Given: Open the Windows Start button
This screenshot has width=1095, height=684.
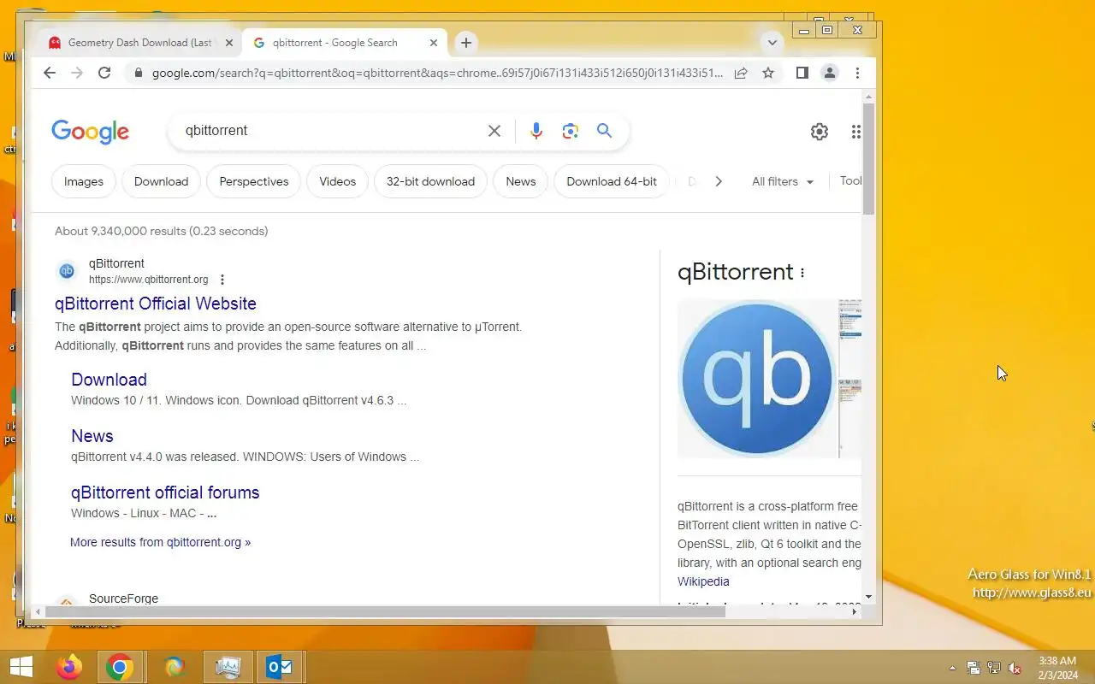Looking at the screenshot, I should pyautogui.click(x=21, y=667).
